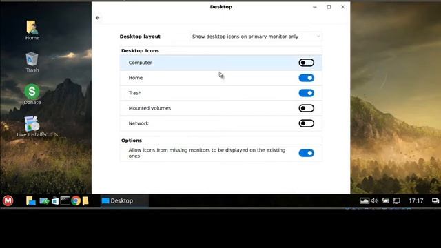
Task: Close the Desktop settings window
Action: click(343, 7)
